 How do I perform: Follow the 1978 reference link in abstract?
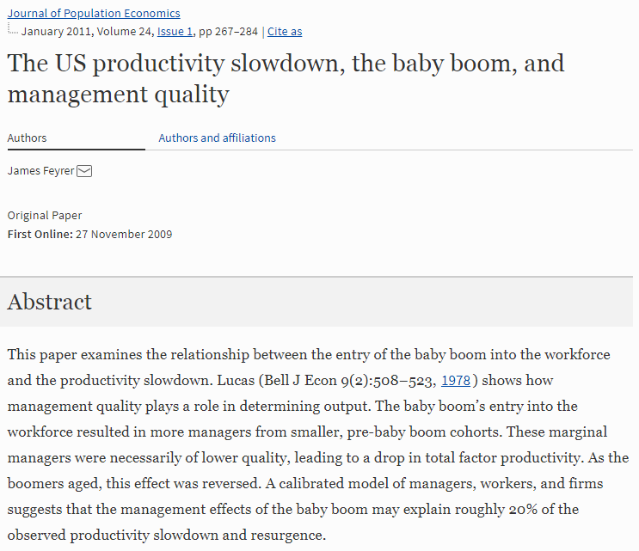pyautogui.click(x=456, y=380)
